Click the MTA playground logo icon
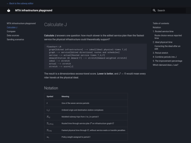 (8, 11)
